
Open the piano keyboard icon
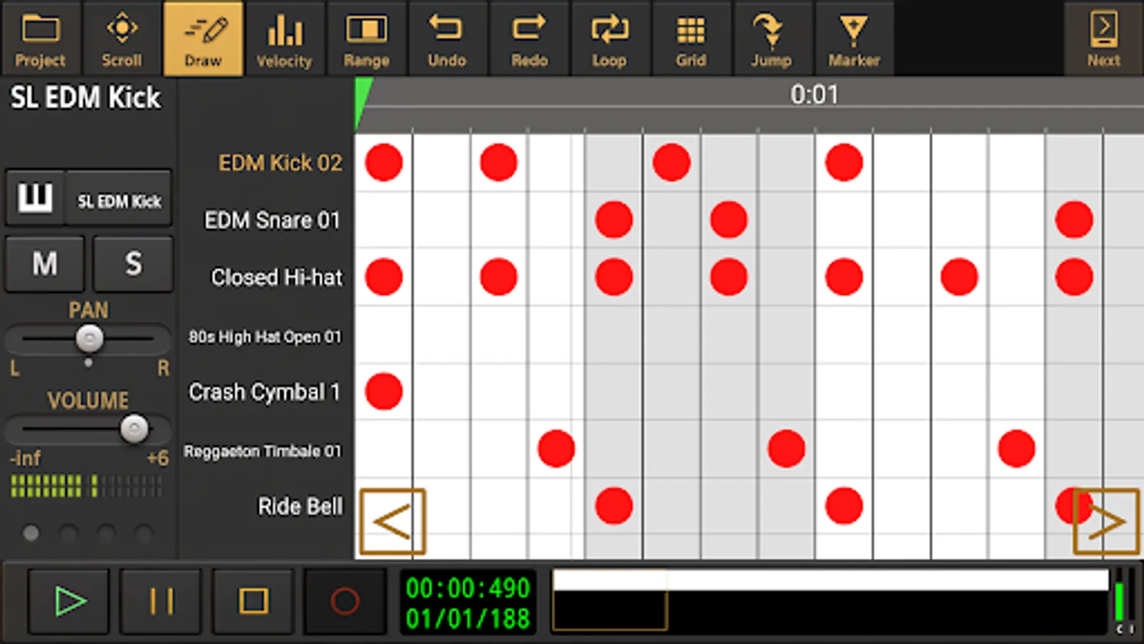coord(35,197)
